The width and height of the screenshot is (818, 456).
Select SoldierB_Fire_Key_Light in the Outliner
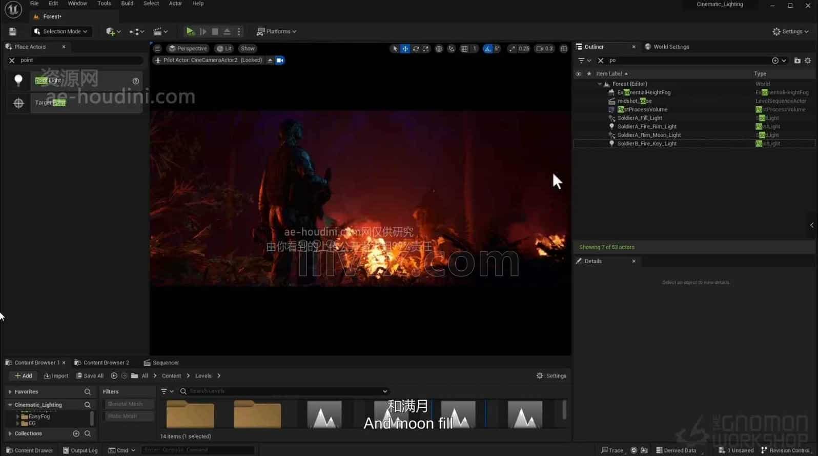(x=647, y=144)
